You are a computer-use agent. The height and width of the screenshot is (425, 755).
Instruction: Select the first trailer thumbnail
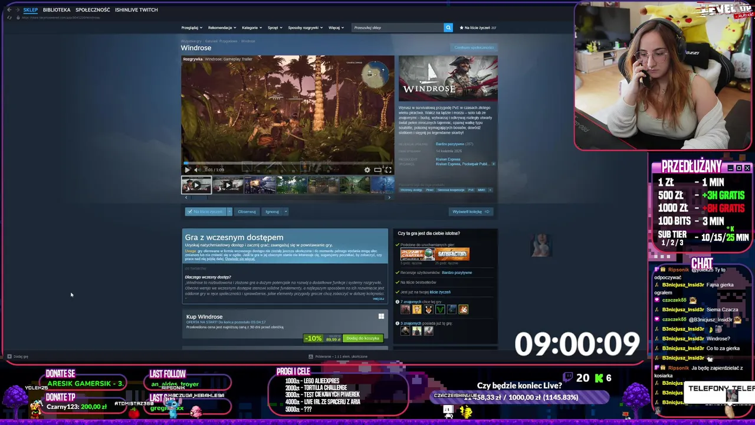(196, 185)
